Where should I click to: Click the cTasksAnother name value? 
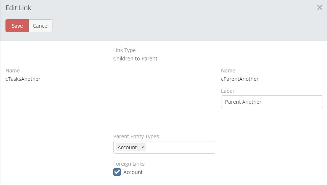click(23, 79)
